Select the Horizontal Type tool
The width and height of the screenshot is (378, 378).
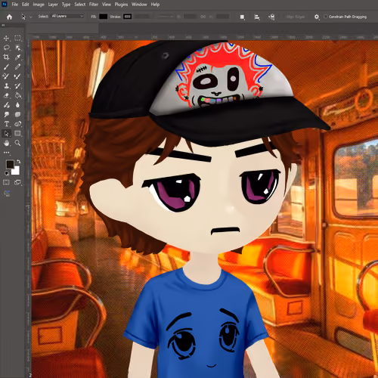point(6,124)
